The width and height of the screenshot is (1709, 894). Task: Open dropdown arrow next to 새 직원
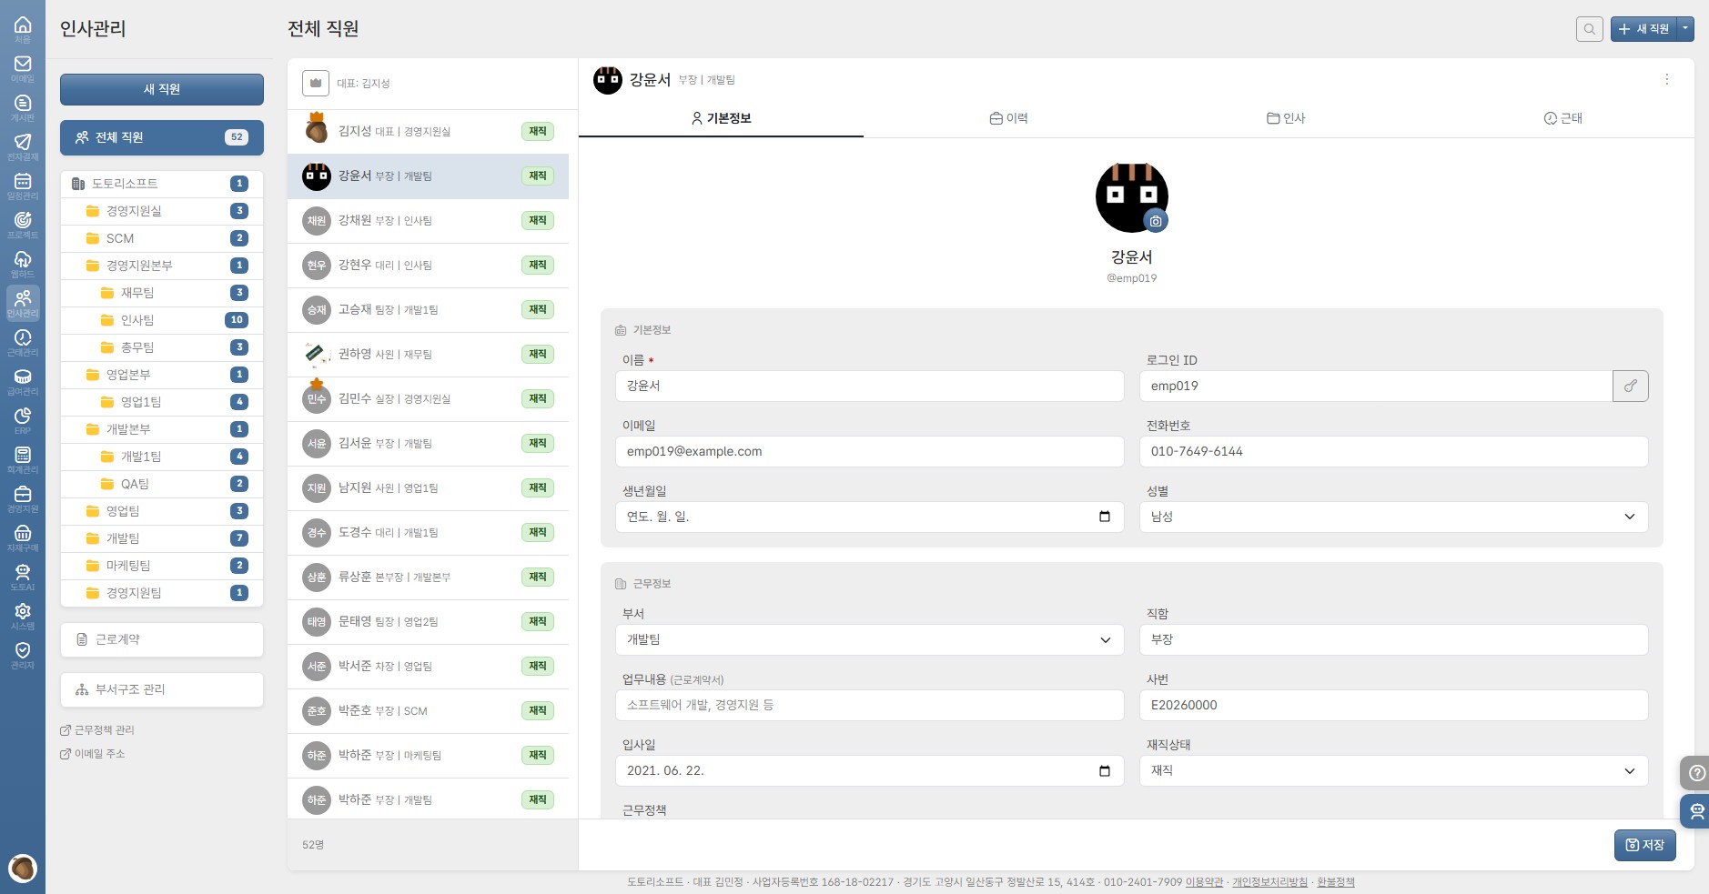click(x=1685, y=29)
